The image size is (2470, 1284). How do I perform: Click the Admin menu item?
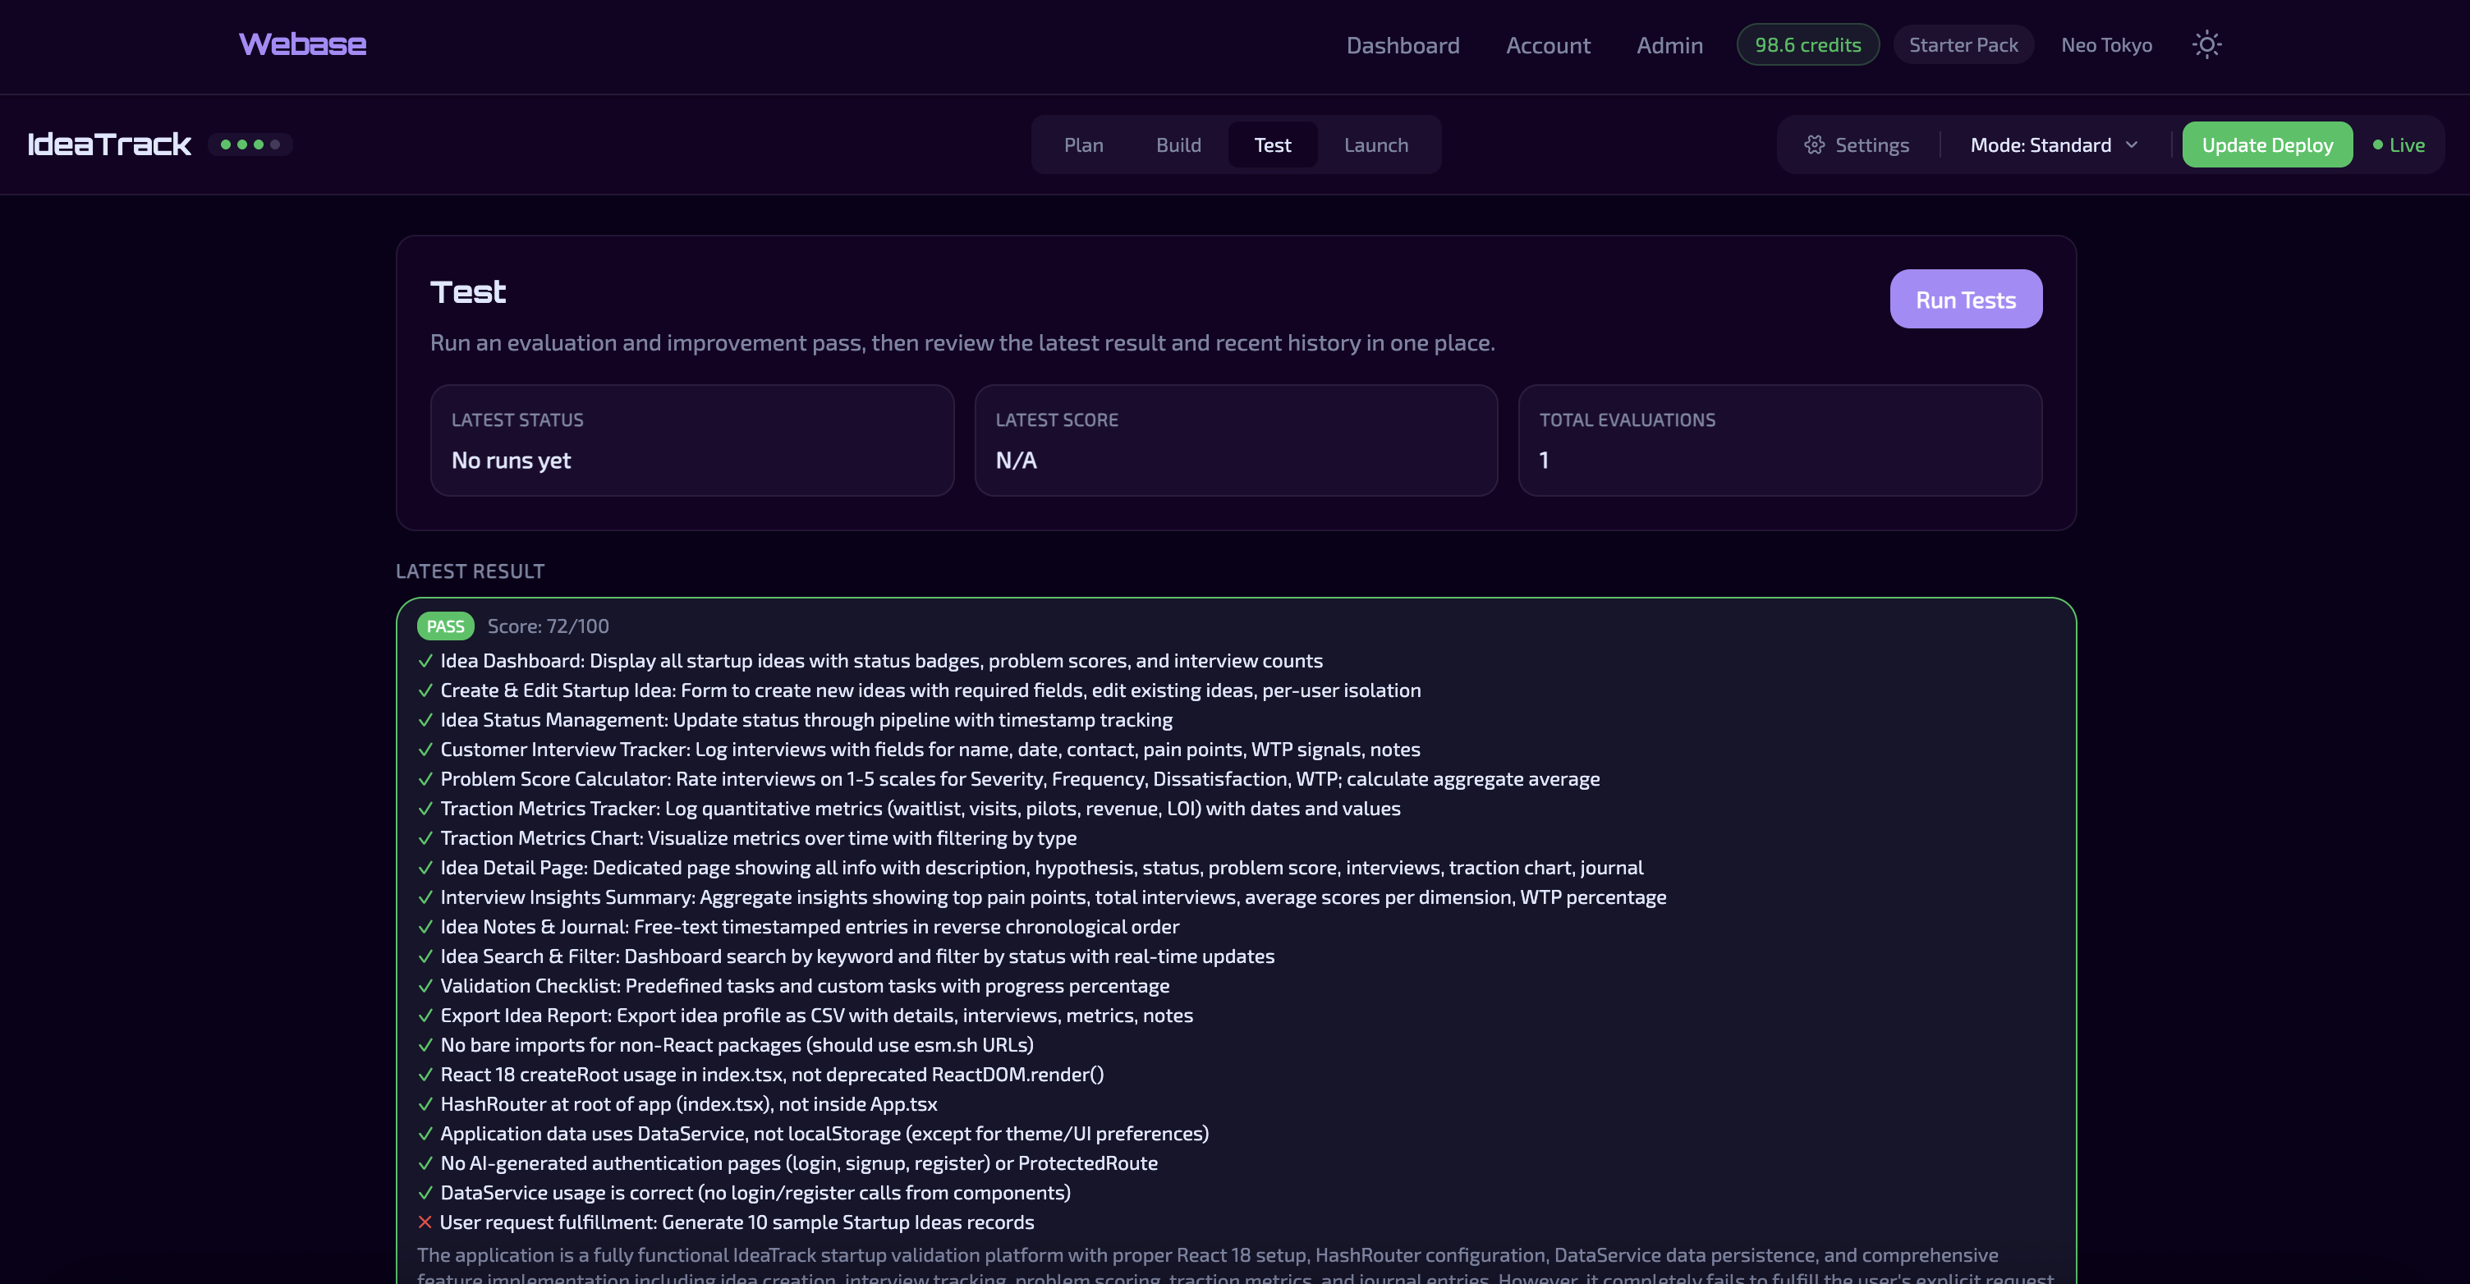1669,44
